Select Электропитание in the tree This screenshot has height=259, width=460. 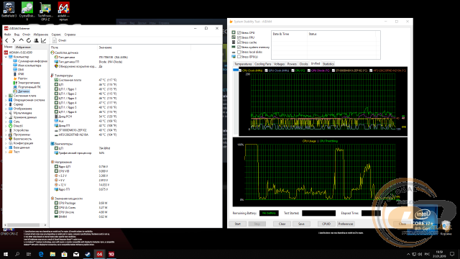tap(29, 83)
